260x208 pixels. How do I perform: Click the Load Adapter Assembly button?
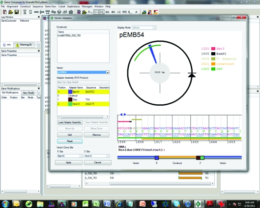pyautogui.click(x=70, y=122)
